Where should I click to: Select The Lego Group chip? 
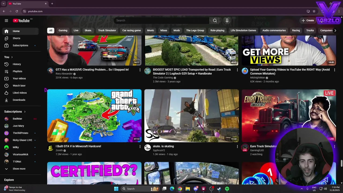pos(195,31)
